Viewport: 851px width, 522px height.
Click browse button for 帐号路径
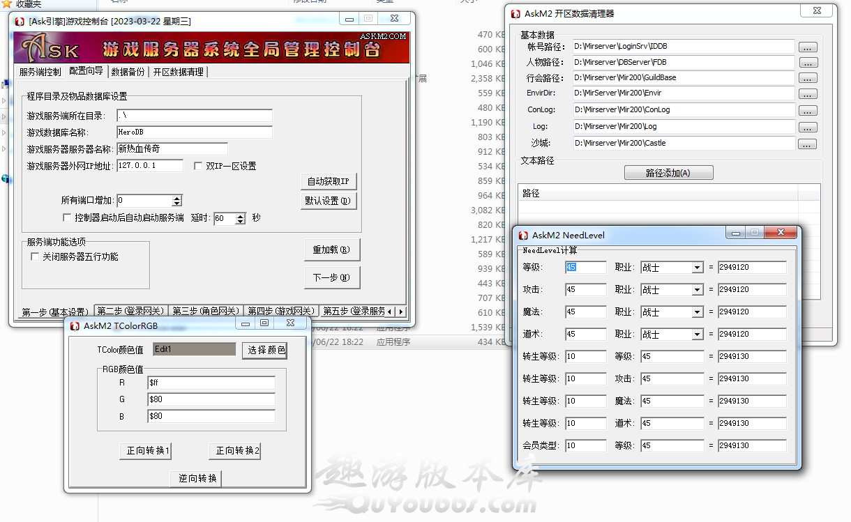pyautogui.click(x=807, y=47)
